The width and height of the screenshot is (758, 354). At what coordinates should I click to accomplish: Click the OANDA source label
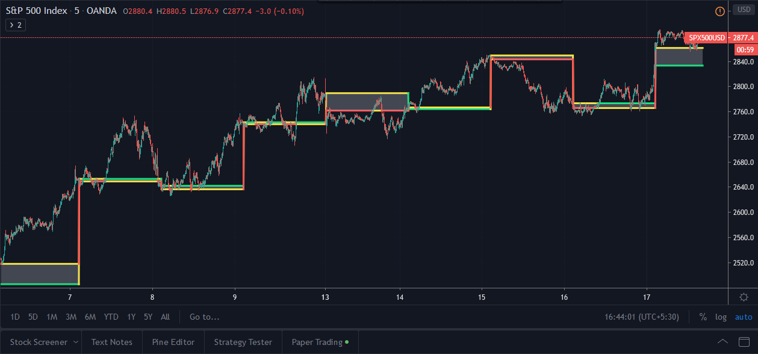[x=102, y=11]
